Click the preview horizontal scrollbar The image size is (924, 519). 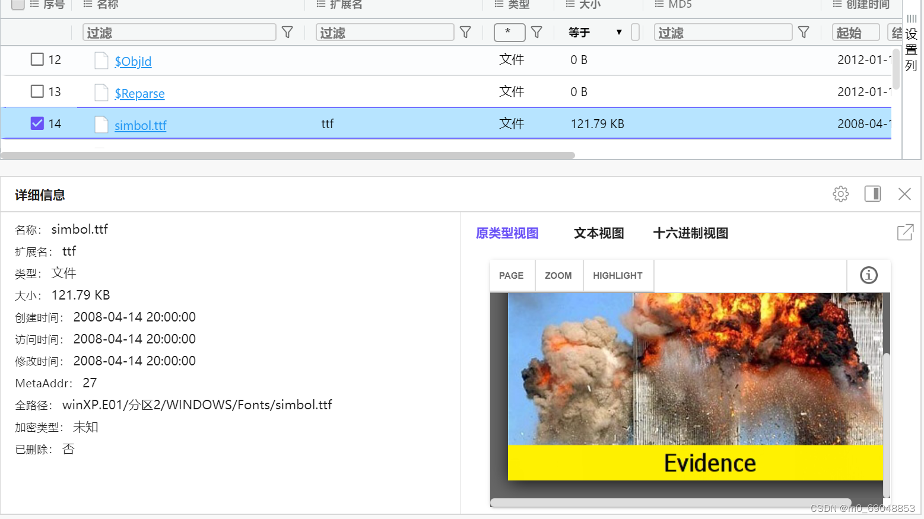point(671,502)
